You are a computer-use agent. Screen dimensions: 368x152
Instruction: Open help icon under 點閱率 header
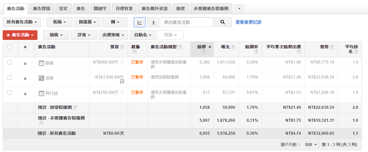tap(256, 52)
